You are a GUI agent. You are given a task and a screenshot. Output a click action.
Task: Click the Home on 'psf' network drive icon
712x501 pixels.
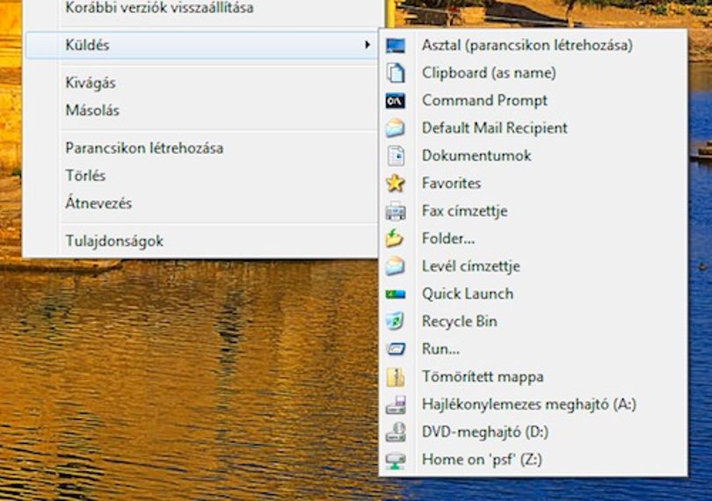[395, 460]
